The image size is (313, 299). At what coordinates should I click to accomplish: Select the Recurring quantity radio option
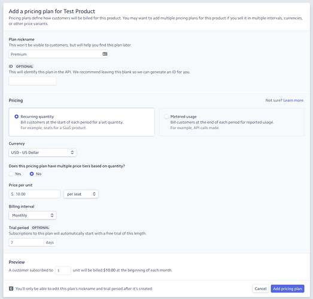point(17,117)
